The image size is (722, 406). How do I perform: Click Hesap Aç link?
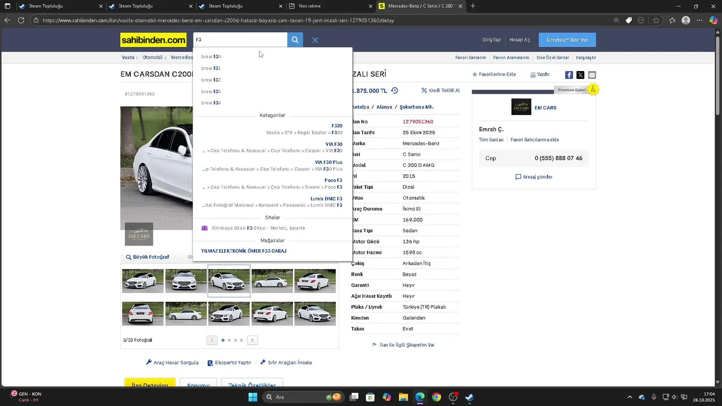520,40
